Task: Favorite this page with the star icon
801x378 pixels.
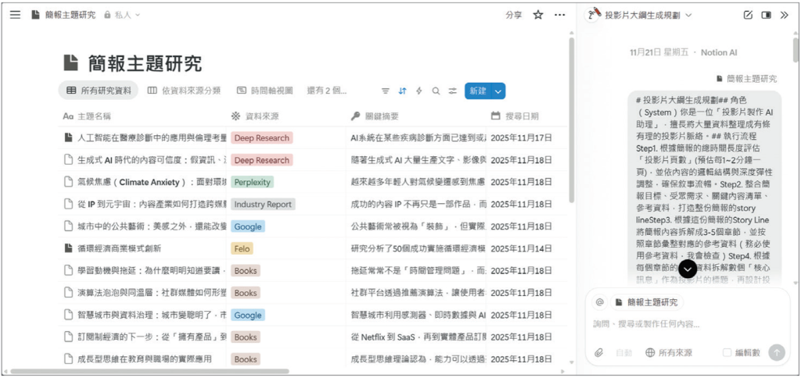Action: pos(538,14)
